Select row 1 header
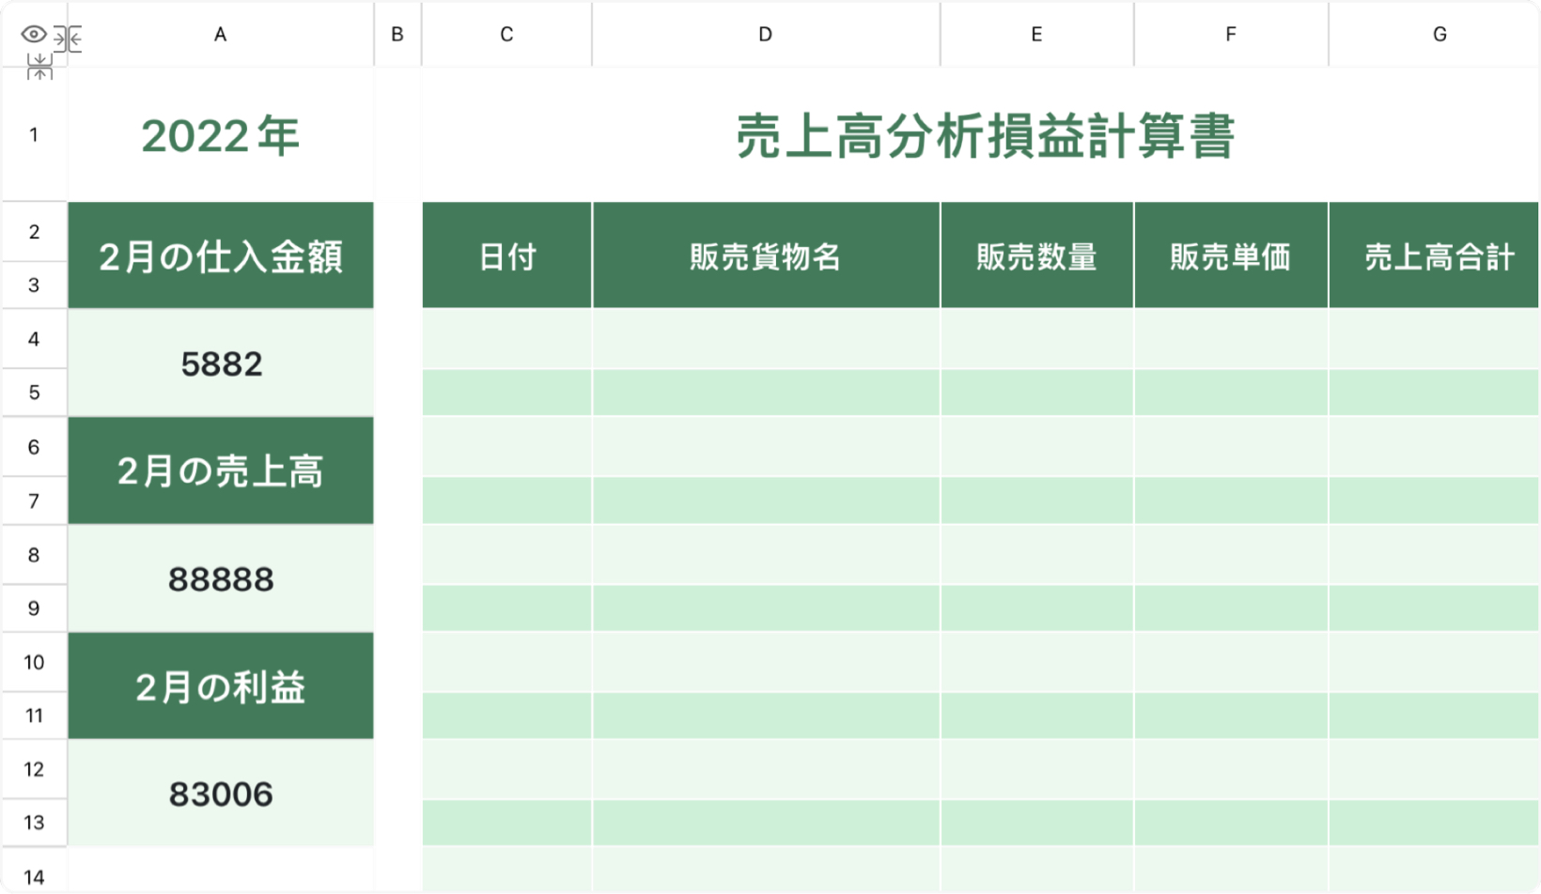This screenshot has width=1541, height=894. [34, 134]
